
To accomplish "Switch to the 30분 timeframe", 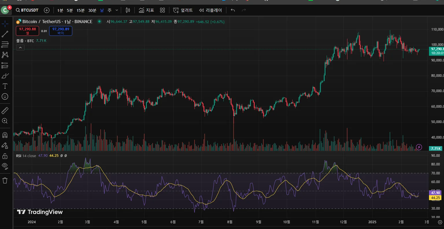I will click(x=92, y=10).
